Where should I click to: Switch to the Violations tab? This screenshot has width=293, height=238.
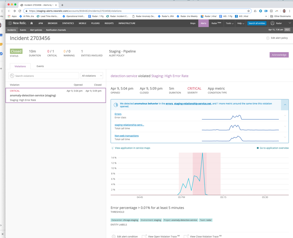point(20,66)
